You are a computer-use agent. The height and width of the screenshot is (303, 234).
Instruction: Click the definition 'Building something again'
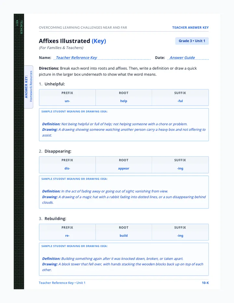tap(113, 258)
